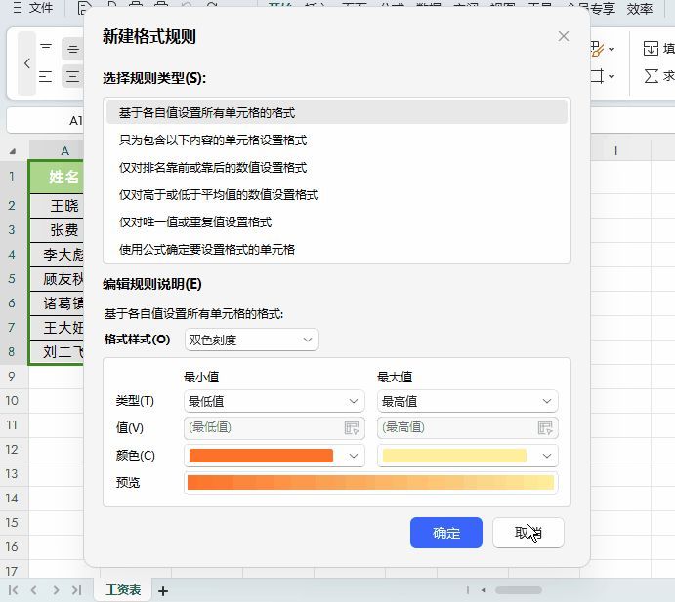Click the horizontal scrollbar thumb
Image resolution: width=675 pixels, height=602 pixels.
pyautogui.click(x=519, y=590)
